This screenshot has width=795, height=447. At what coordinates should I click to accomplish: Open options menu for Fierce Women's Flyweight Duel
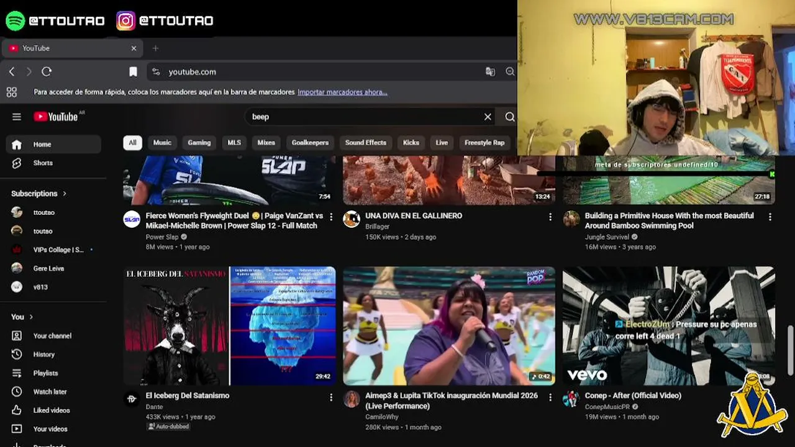(330, 217)
